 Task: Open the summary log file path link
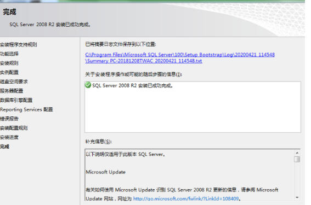[180, 57]
